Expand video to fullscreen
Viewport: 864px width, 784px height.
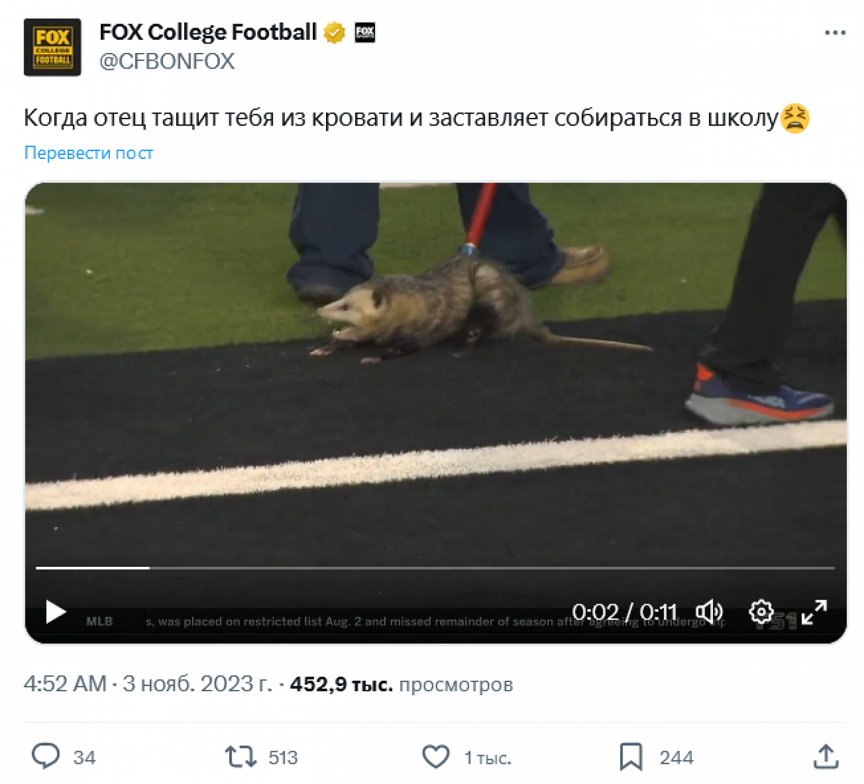(814, 612)
